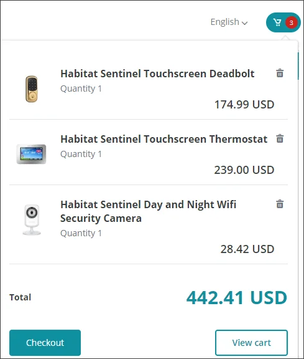The height and width of the screenshot is (359, 304).
Task: Click the deadbolt price 174.99 USD
Action: pyautogui.click(x=244, y=105)
